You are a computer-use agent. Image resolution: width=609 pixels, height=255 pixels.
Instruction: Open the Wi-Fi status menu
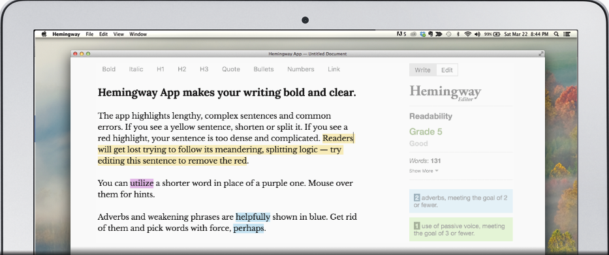[468, 34]
